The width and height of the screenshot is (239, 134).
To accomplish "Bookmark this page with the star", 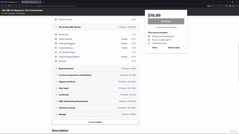I will [212, 6].
